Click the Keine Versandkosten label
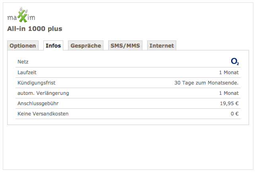257x173 pixels. (x=43, y=113)
